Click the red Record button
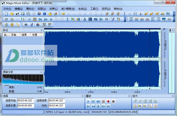The width and height of the screenshot is (177, 116). point(108,101)
